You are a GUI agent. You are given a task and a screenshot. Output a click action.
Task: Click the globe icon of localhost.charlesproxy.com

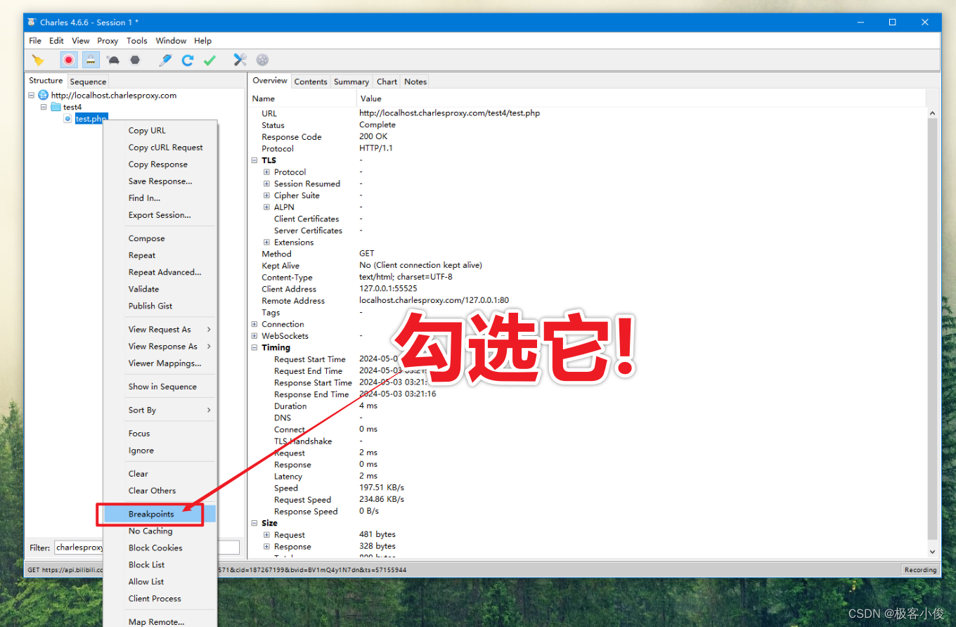click(43, 96)
